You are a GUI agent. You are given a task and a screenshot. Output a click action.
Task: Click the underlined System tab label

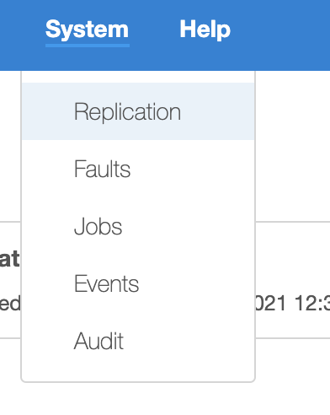point(88,30)
